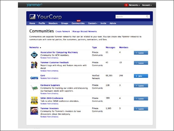Open the Account dropdown menu
This screenshot has width=174, height=131.
point(147,5)
